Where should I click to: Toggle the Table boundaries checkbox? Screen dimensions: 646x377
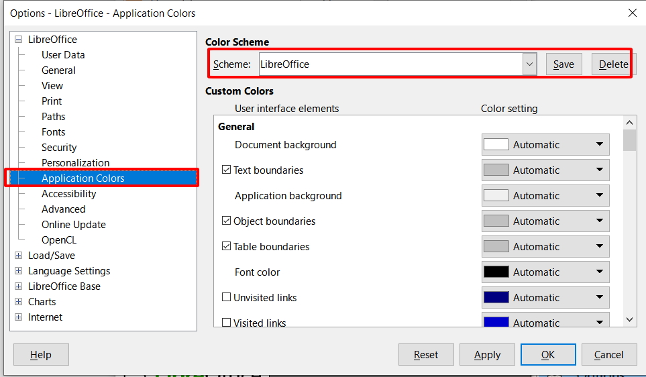click(226, 246)
